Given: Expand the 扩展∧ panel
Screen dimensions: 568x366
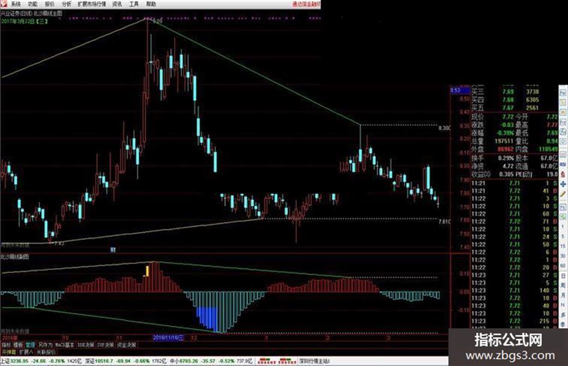Looking at the screenshot, I should (x=26, y=352).
